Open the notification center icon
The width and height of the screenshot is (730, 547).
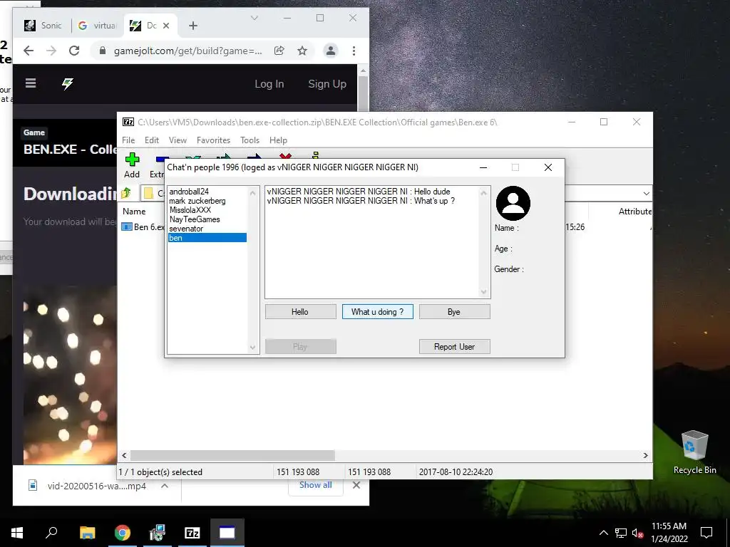(x=706, y=533)
